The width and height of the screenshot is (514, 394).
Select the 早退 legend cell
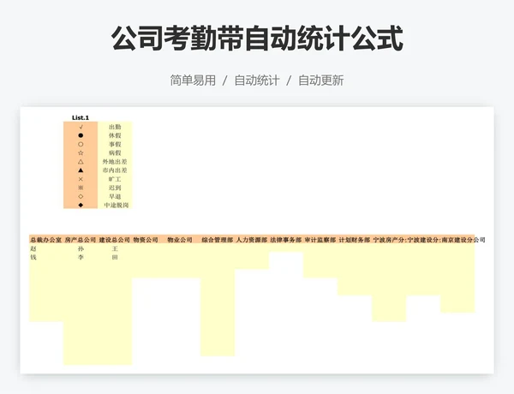tap(115, 196)
